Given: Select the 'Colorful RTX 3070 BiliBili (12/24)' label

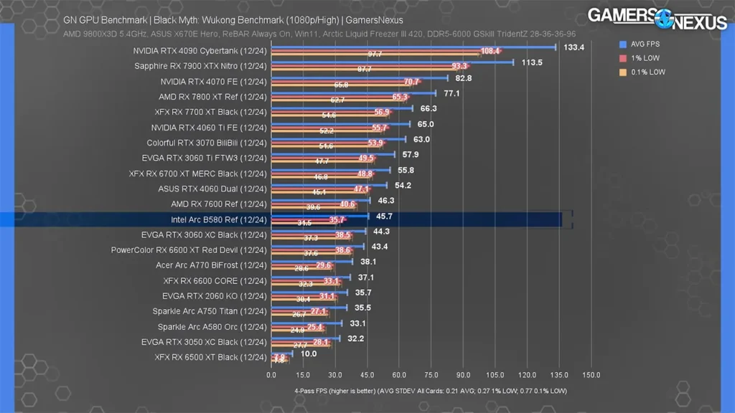Looking at the screenshot, I should pos(207,143).
